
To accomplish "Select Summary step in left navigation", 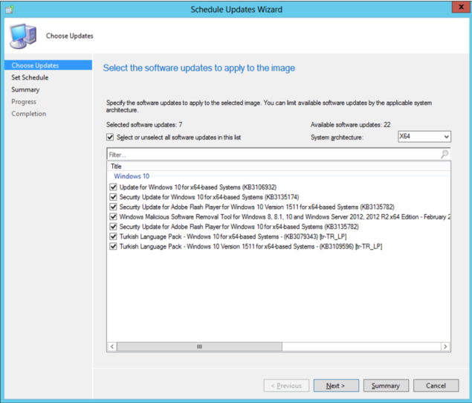I will (25, 89).
